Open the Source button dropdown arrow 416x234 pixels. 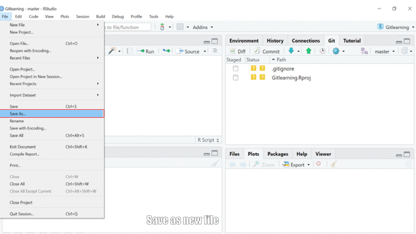(205, 51)
